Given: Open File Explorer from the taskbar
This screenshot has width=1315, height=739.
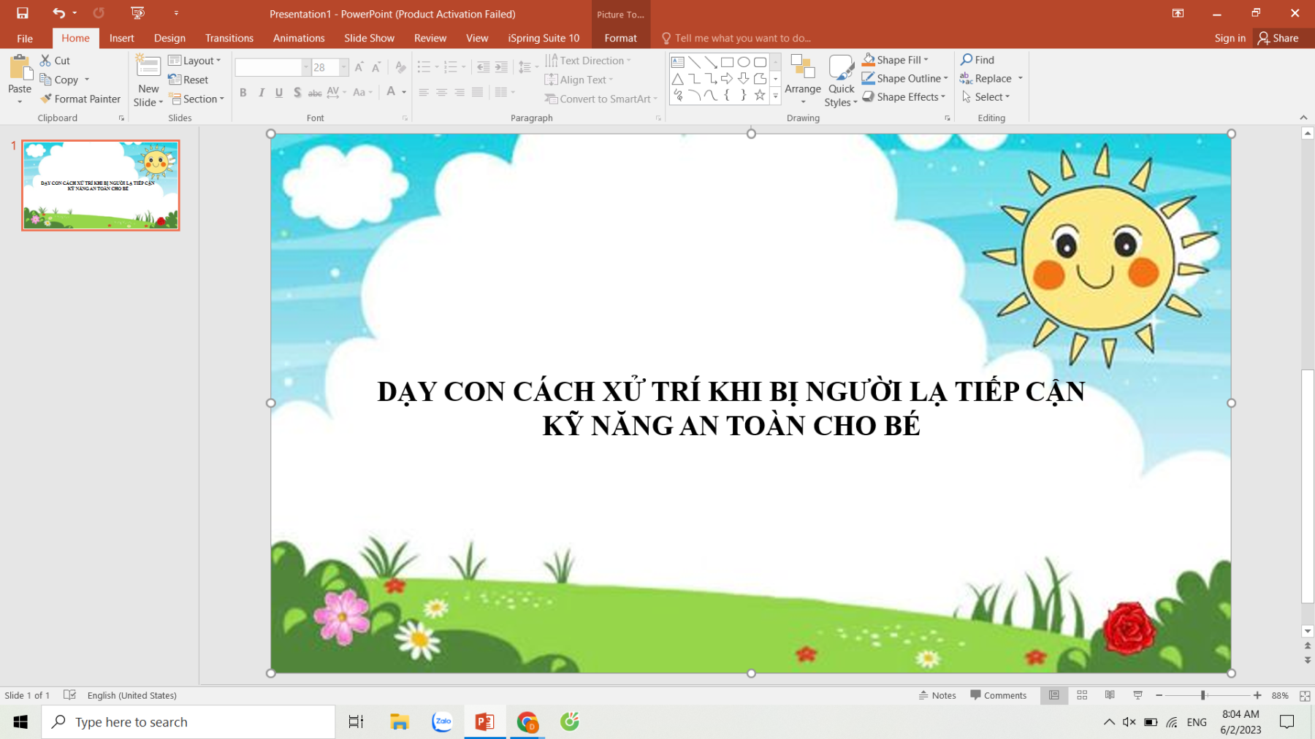Looking at the screenshot, I should (x=399, y=722).
